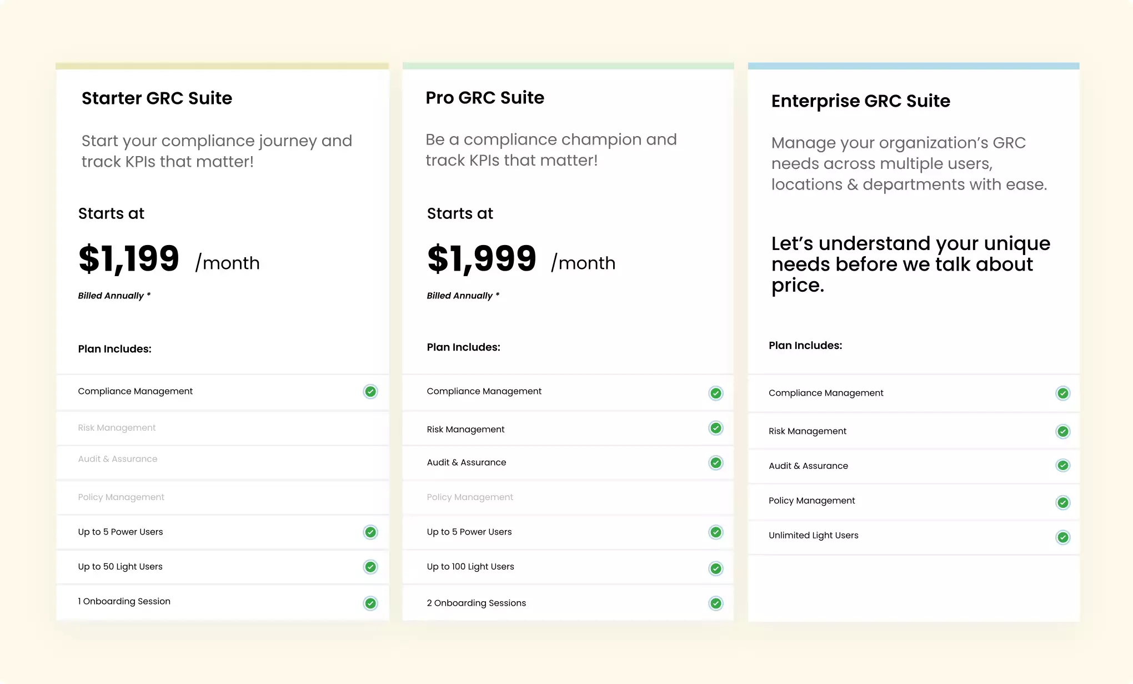Click the $1,999 Pro price
1133x684 pixels.
pyautogui.click(x=482, y=259)
